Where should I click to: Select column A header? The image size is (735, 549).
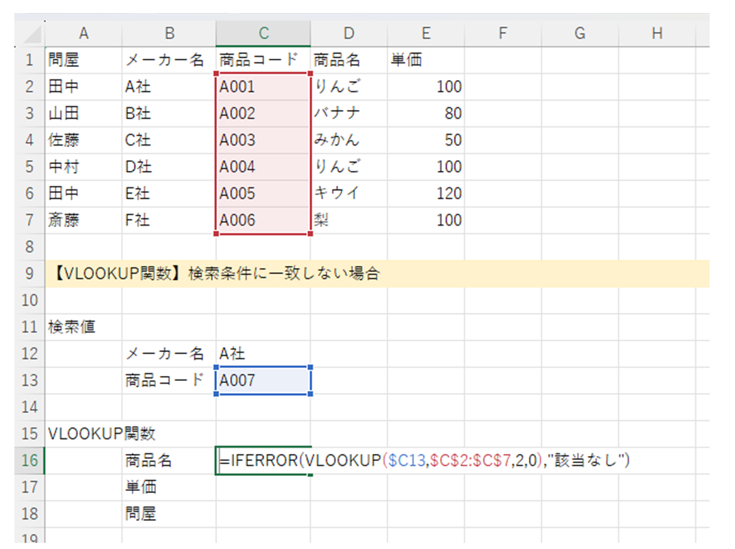pos(83,34)
